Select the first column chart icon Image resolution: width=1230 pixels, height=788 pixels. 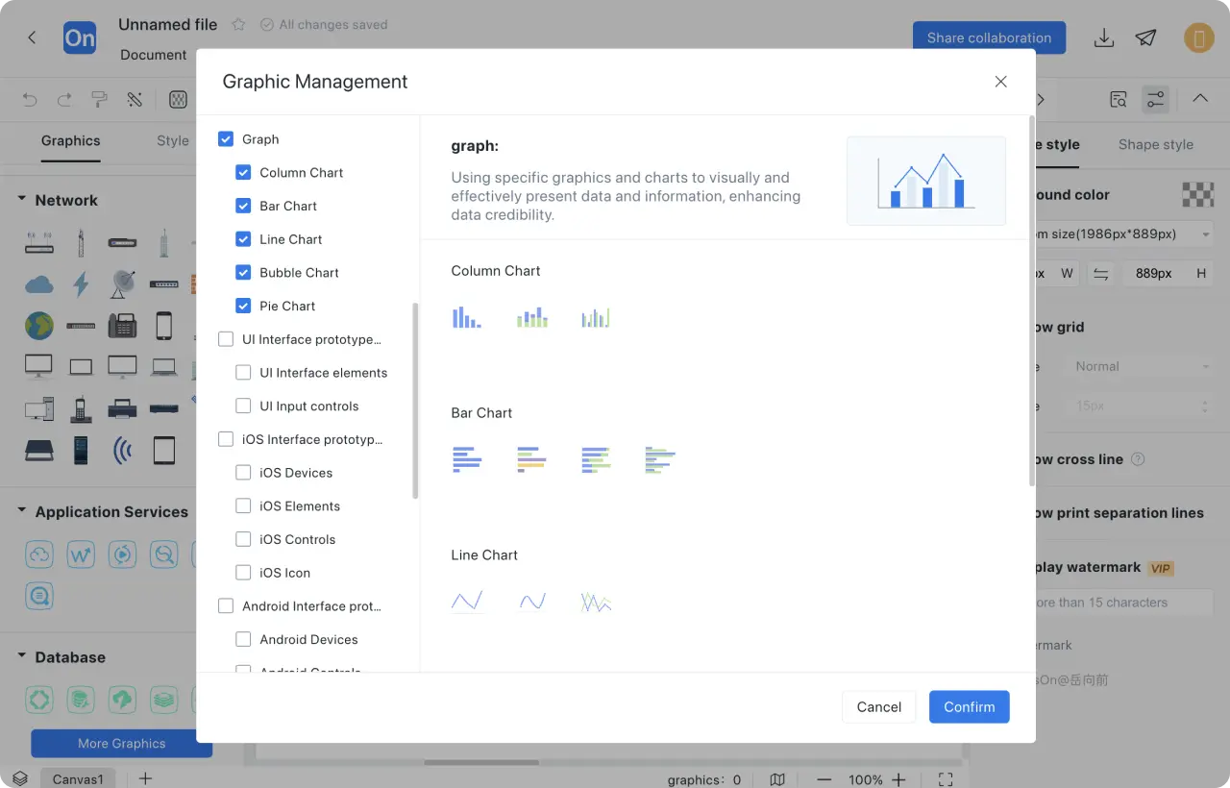tap(466, 317)
